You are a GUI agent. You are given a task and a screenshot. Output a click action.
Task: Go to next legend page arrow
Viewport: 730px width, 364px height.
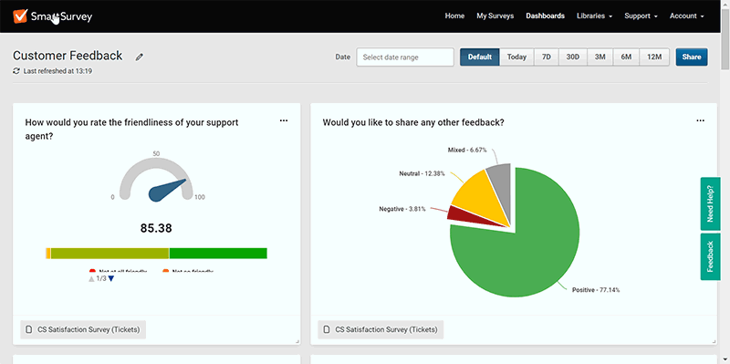(x=111, y=279)
